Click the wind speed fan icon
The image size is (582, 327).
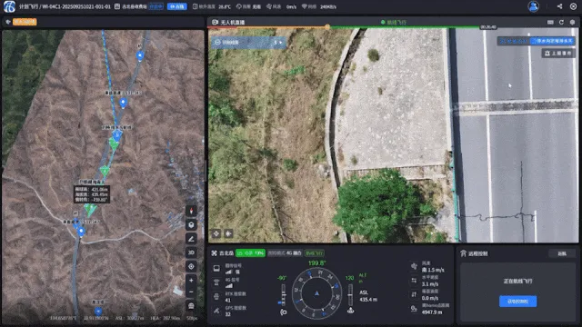(x=414, y=266)
